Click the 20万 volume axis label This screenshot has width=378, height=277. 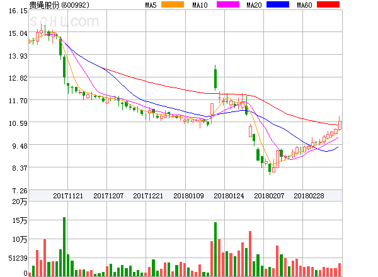[20, 201]
